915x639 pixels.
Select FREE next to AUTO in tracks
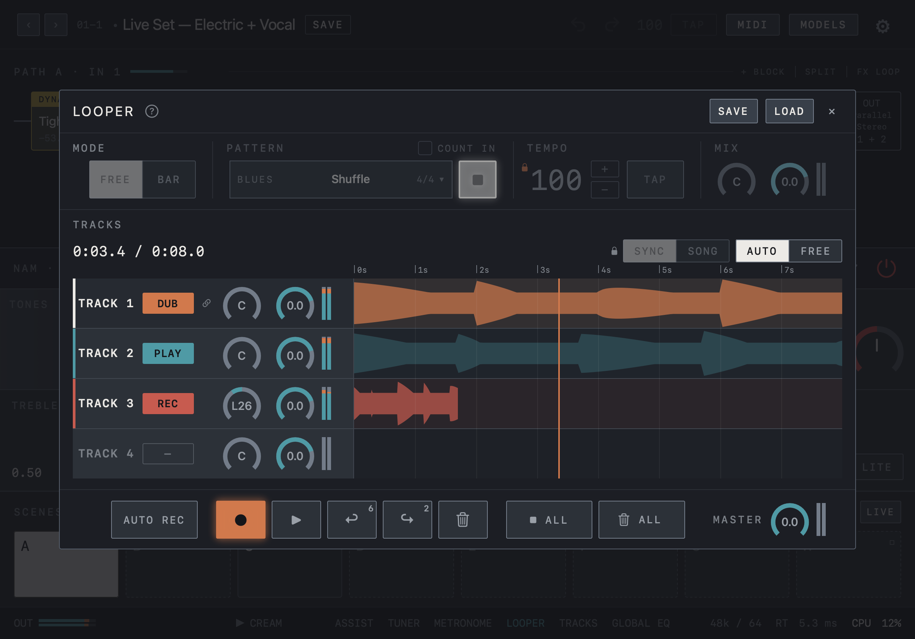[815, 251]
